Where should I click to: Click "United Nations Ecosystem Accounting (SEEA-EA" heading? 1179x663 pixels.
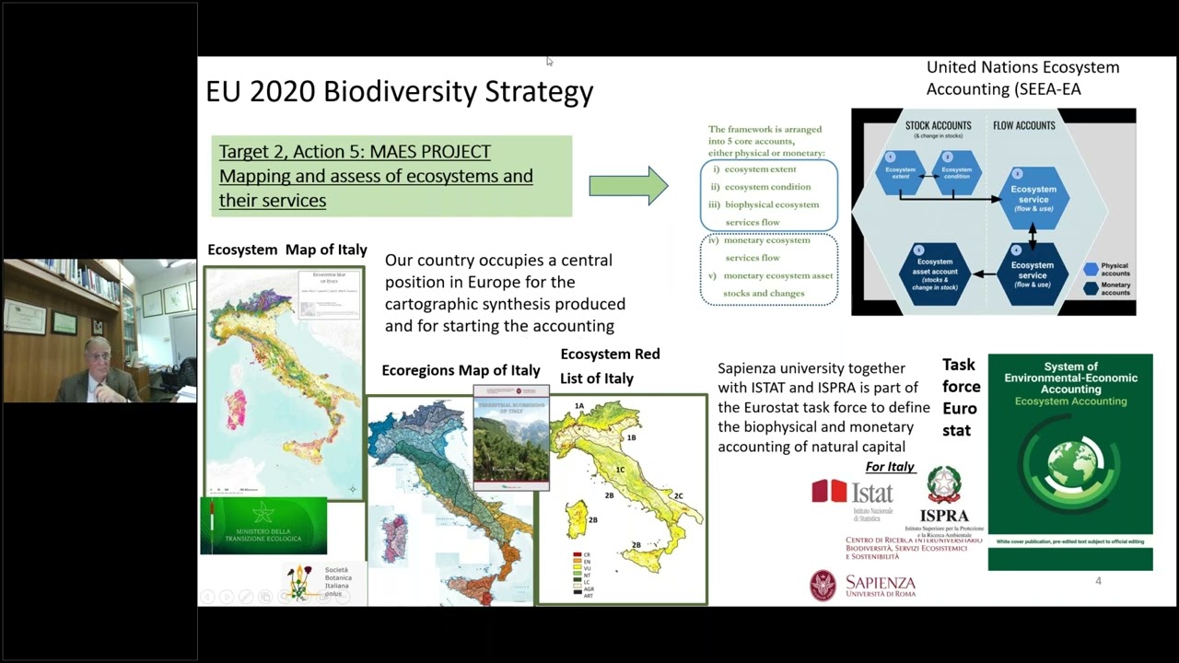tap(1022, 78)
